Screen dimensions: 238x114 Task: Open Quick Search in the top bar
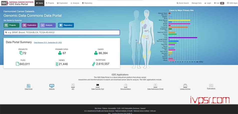click(x=183, y=3)
